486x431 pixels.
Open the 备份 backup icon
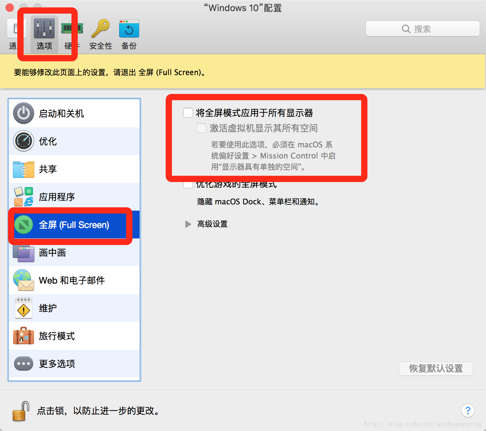(x=129, y=29)
